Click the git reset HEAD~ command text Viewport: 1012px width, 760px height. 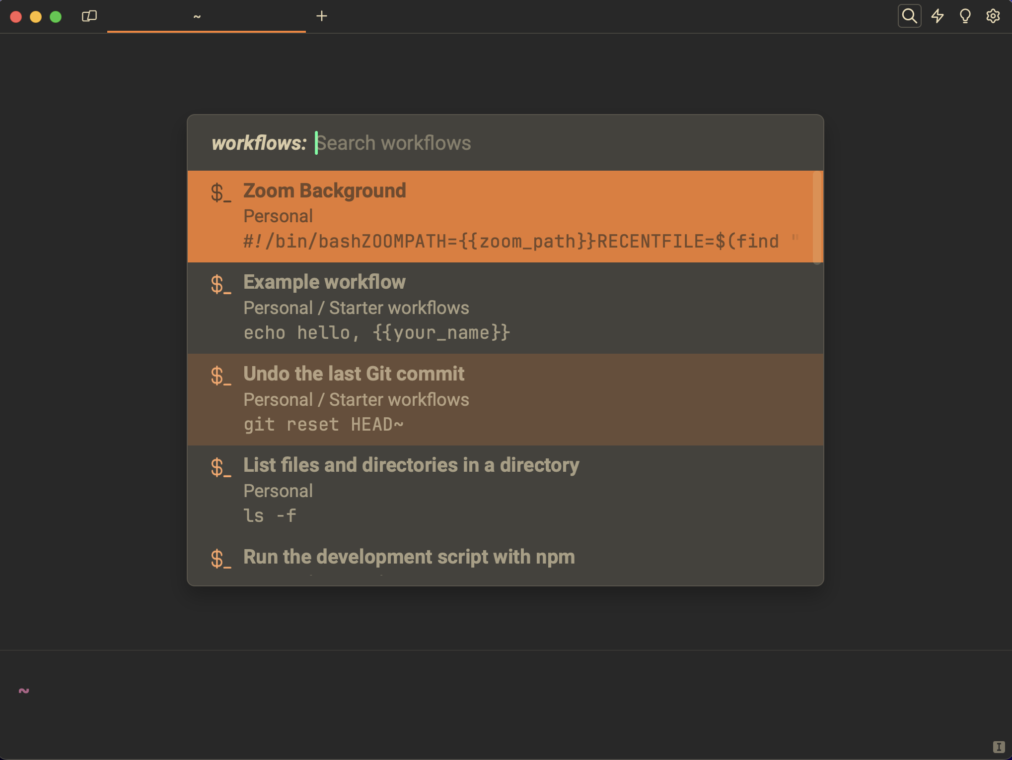[x=323, y=425]
